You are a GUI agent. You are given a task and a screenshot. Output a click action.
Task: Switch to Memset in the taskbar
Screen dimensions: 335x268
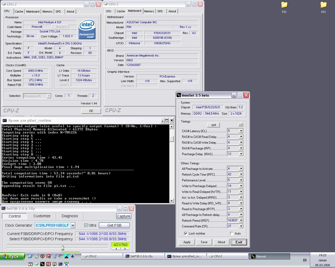(269, 256)
